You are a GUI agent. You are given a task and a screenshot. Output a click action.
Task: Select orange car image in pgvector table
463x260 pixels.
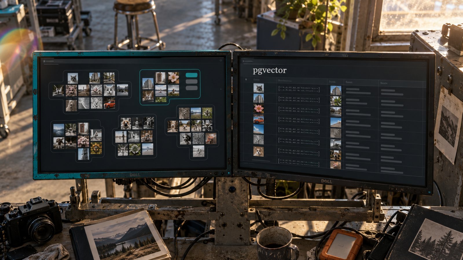(258, 119)
